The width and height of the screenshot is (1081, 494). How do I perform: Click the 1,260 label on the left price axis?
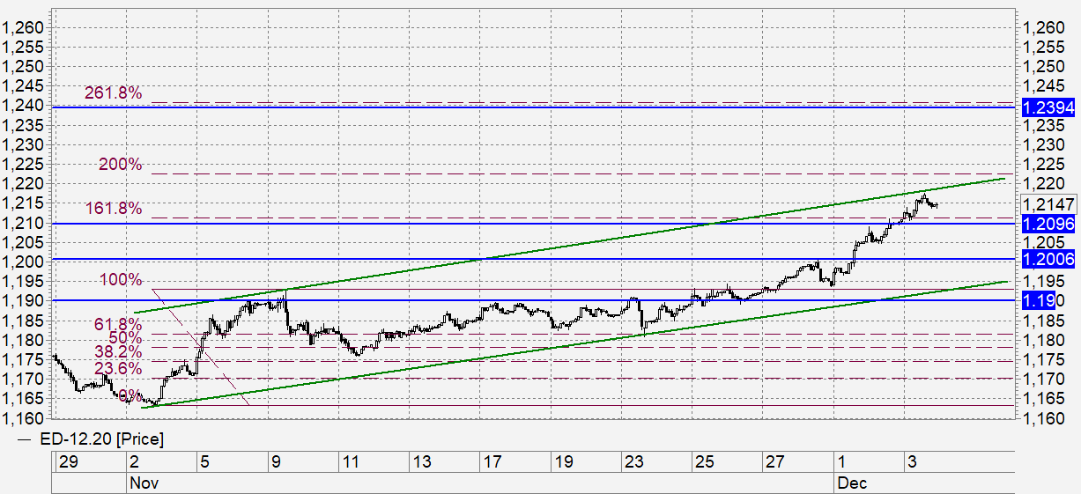(24, 28)
